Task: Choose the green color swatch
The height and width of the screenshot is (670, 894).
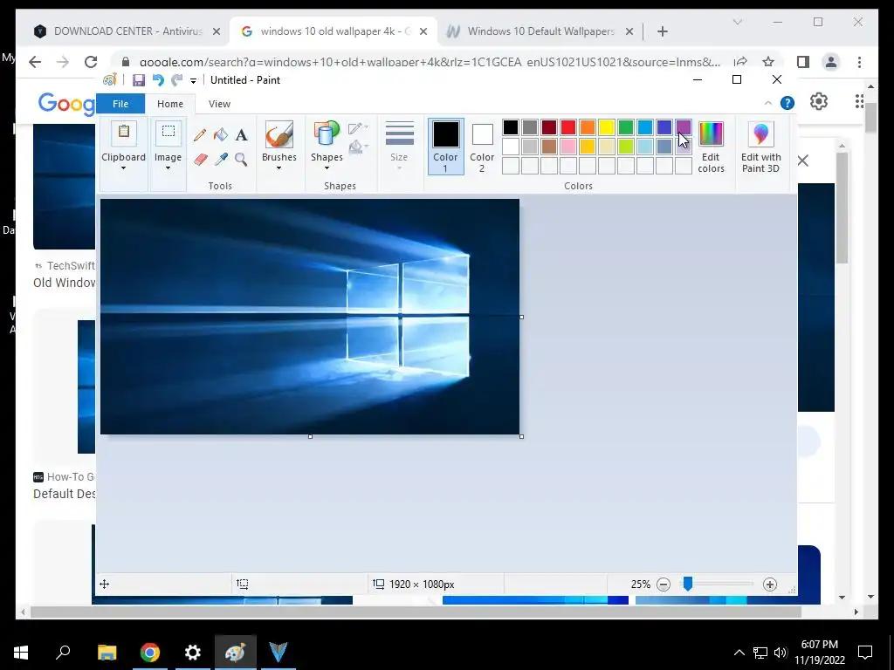Action: pyautogui.click(x=625, y=127)
